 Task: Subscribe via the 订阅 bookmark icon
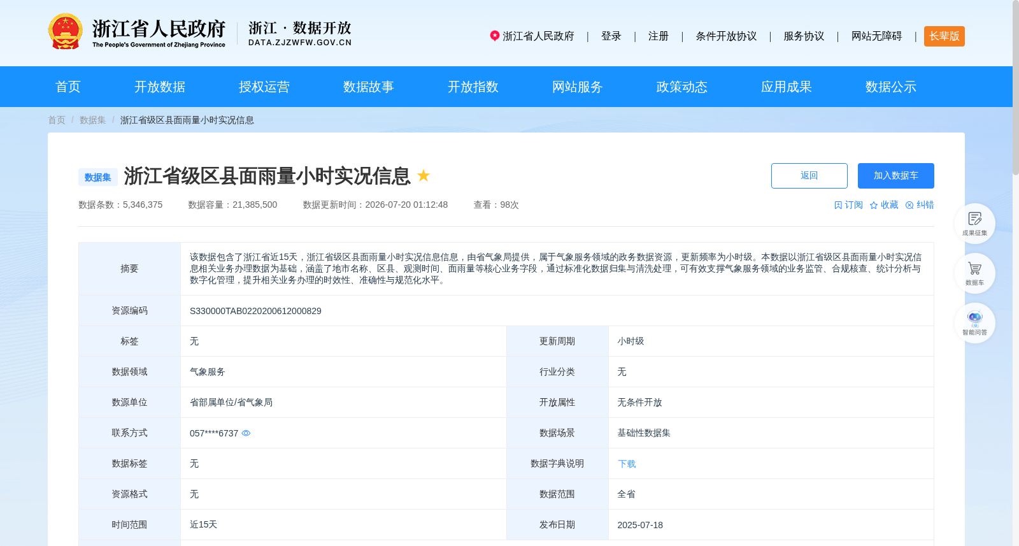[848, 205]
